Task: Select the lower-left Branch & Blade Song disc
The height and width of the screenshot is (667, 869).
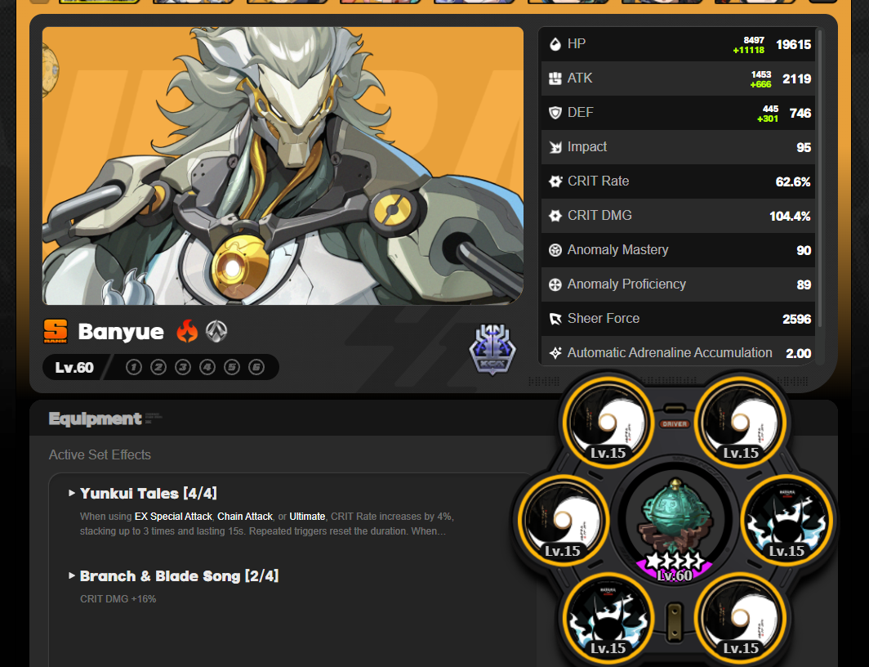Action: pyautogui.click(x=608, y=618)
